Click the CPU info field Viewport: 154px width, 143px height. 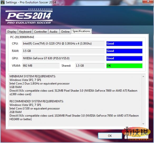pos(63,44)
